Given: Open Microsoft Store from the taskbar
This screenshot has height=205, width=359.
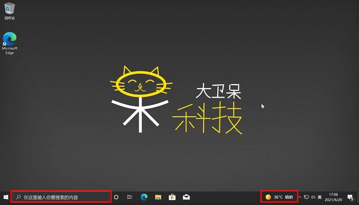Looking at the screenshot, I should pos(172,197).
